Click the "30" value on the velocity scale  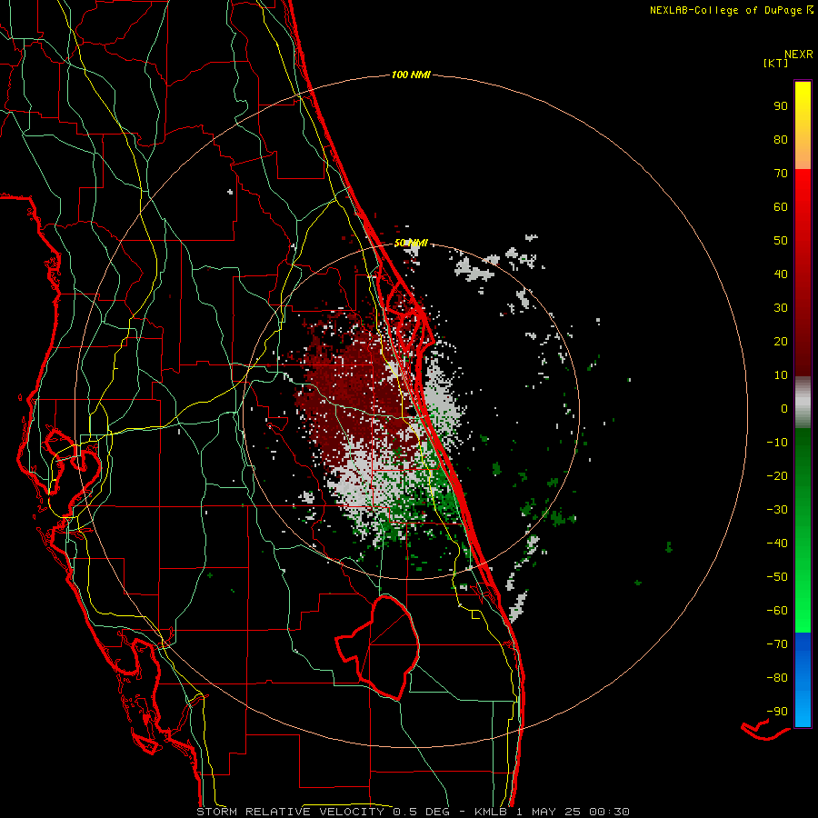point(781,308)
